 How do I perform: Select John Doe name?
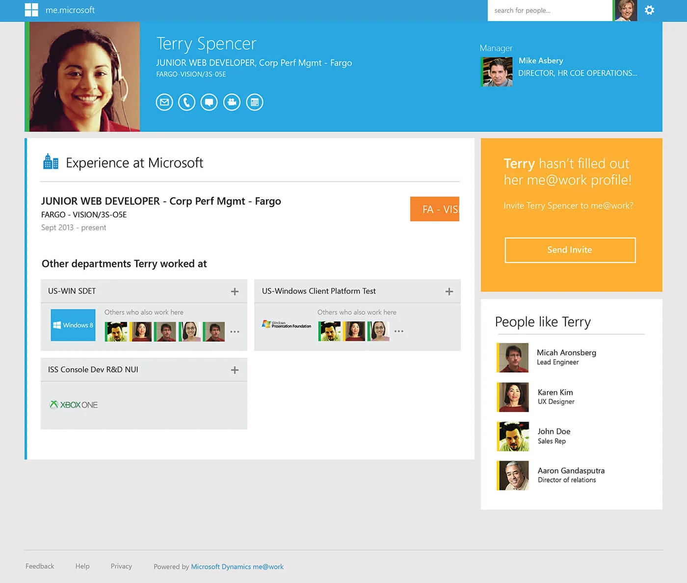click(554, 431)
